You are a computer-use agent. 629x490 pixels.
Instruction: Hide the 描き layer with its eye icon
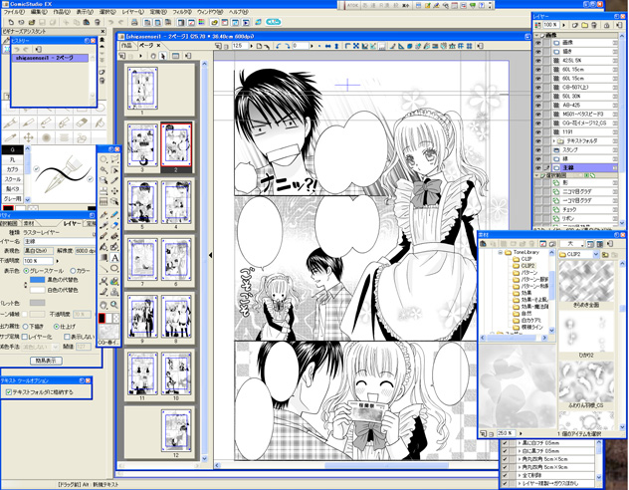coord(537,52)
